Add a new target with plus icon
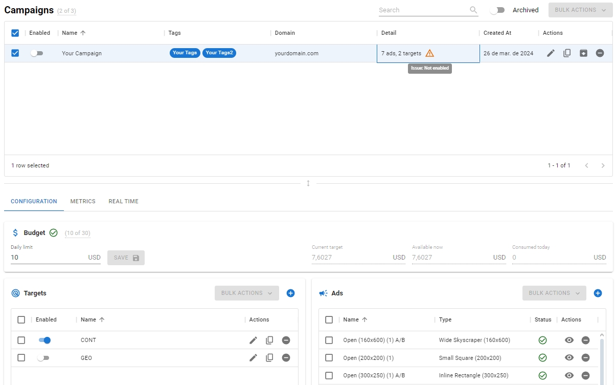Image resolution: width=616 pixels, height=385 pixels. click(x=290, y=293)
